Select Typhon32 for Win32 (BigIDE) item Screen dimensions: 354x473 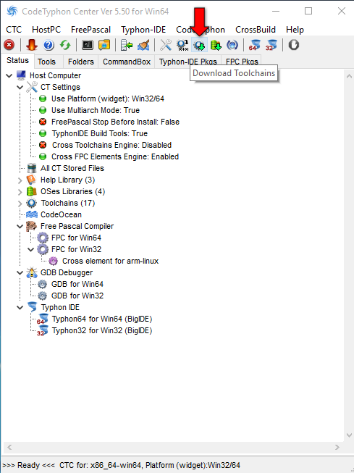pyautogui.click(x=102, y=330)
